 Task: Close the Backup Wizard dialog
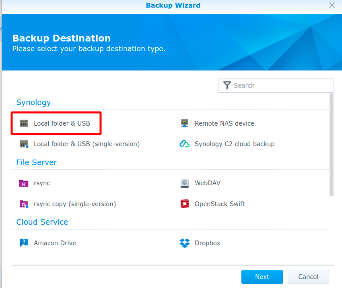click(x=332, y=5)
